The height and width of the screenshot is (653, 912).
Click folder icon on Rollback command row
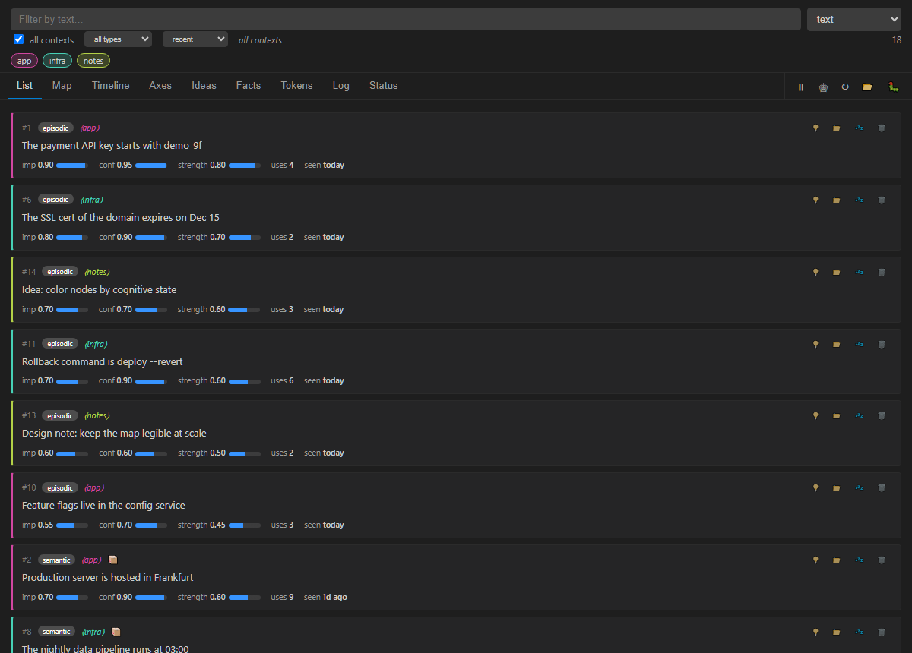click(x=837, y=344)
